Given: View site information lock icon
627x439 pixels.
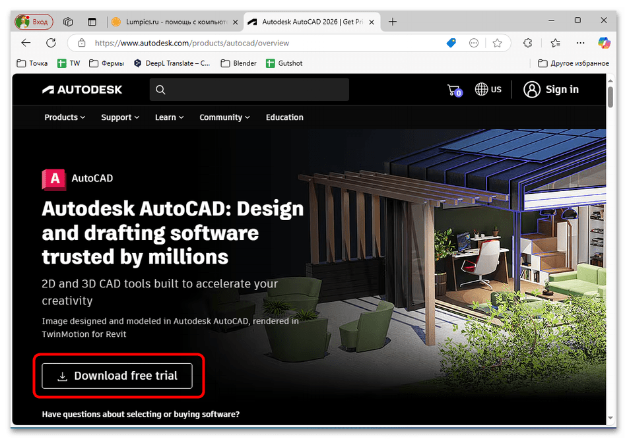Looking at the screenshot, I should [x=82, y=43].
